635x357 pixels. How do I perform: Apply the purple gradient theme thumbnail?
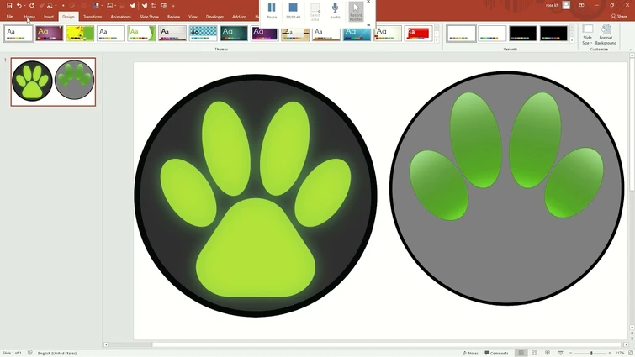(x=49, y=34)
